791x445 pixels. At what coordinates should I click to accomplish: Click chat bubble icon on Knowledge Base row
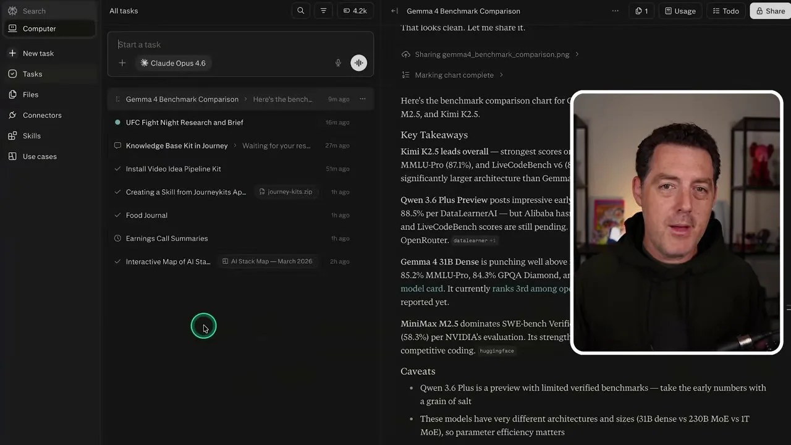pos(117,146)
